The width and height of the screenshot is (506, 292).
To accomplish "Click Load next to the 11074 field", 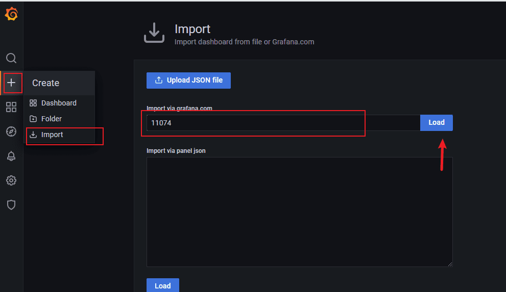I will 436,122.
